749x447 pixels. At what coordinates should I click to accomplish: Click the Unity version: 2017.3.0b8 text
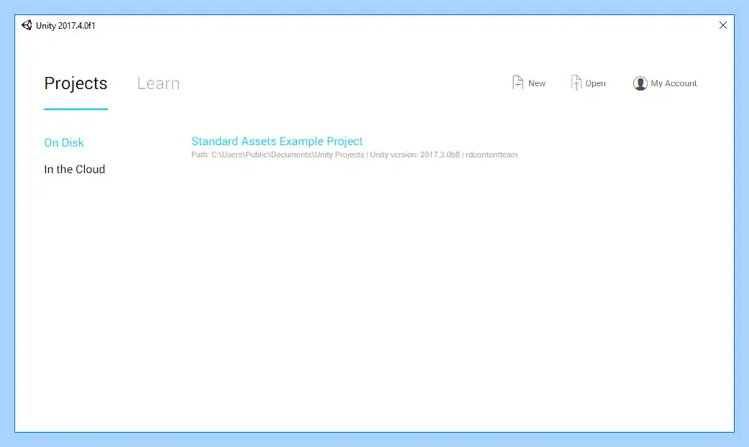pos(415,155)
